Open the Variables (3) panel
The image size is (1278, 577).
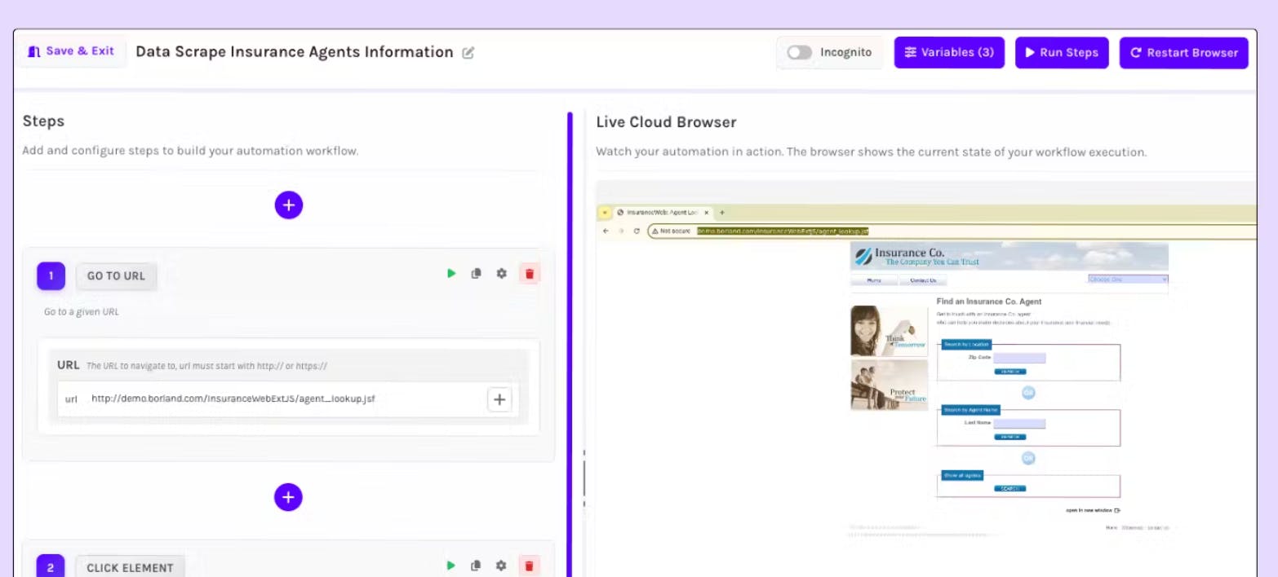[x=949, y=52]
